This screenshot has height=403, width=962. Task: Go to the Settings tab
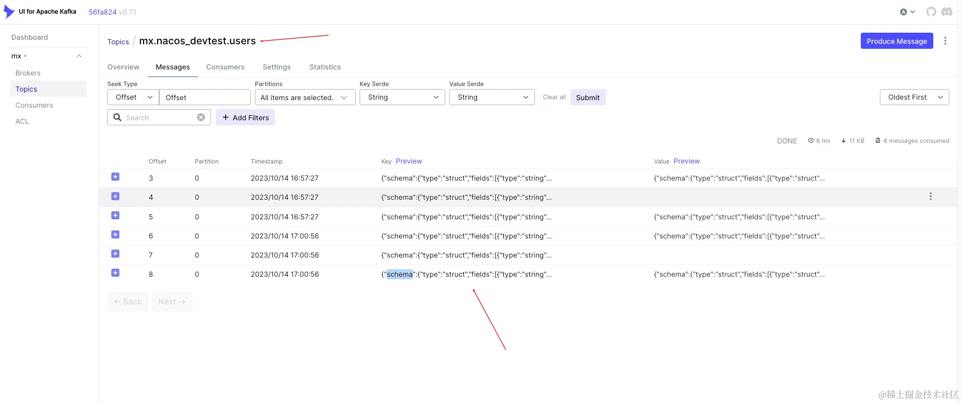tap(277, 67)
